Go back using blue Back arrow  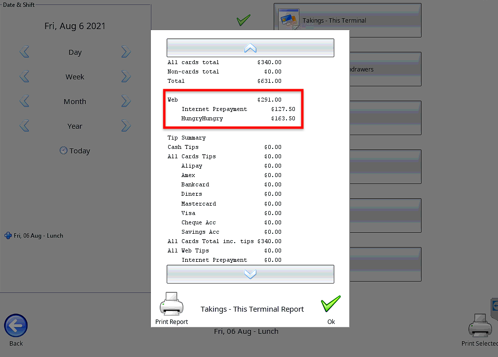pyautogui.click(x=16, y=325)
